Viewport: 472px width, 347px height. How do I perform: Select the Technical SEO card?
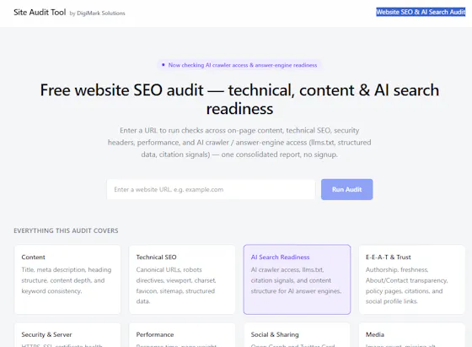(x=182, y=279)
